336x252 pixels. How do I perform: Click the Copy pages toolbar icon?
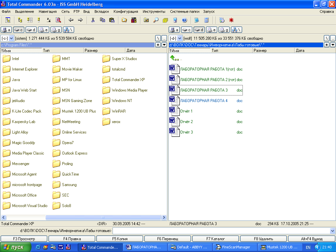(102, 20)
